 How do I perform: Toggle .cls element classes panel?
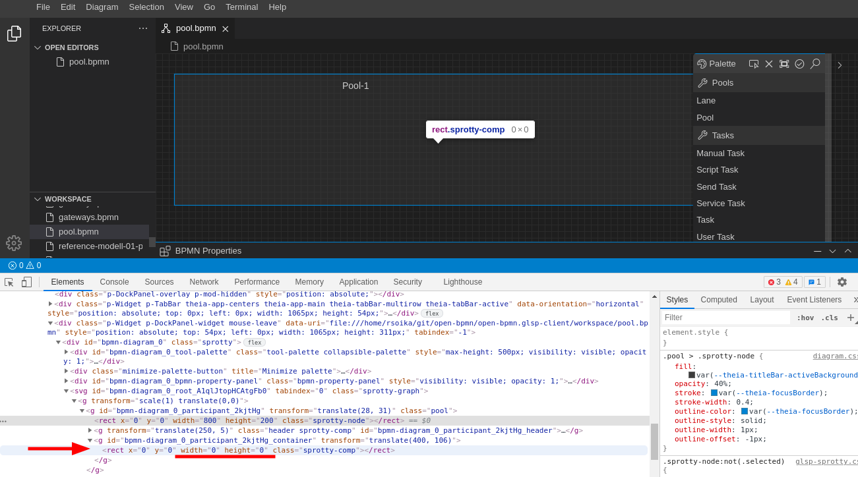point(830,318)
